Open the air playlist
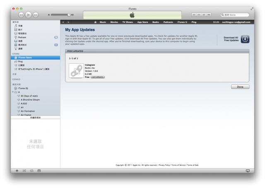 click(35, 107)
